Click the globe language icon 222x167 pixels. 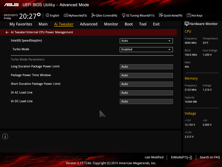47,15
